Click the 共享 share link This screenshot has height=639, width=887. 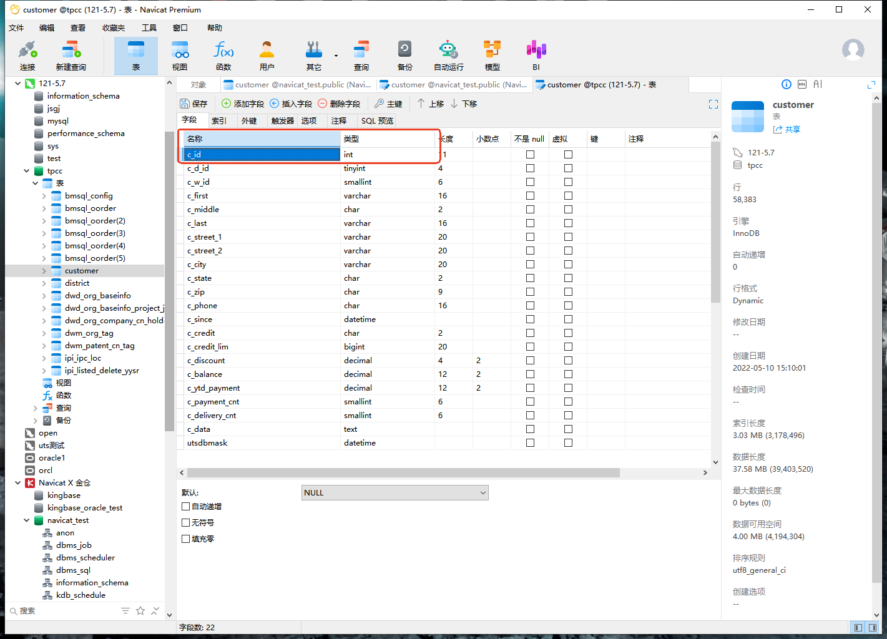[787, 129]
